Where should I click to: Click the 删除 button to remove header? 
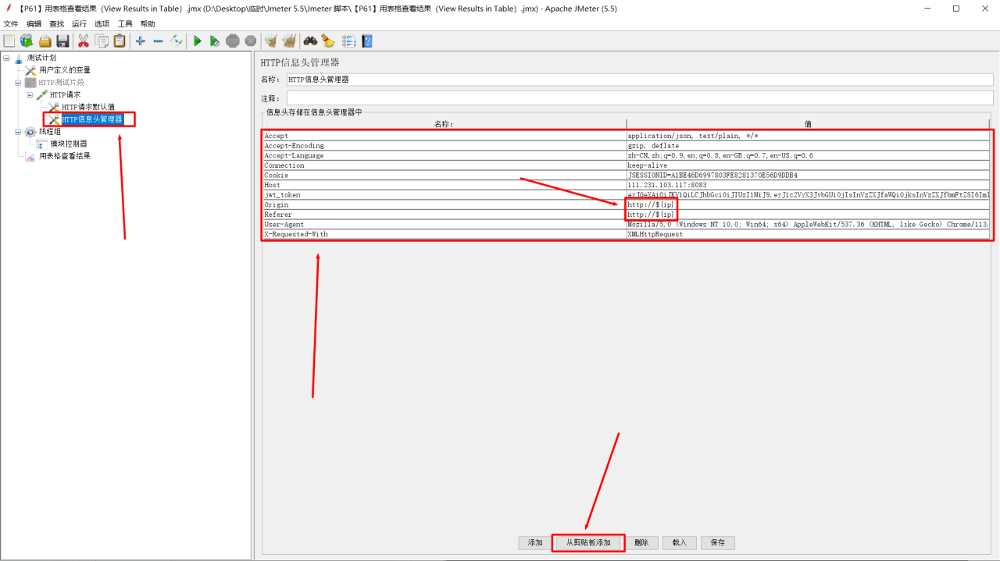coord(641,542)
